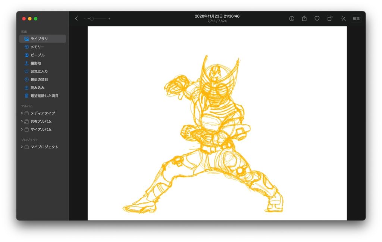The height and width of the screenshot is (242, 382).
Task: Click the 最近の項目 clock icon
Action: pyautogui.click(x=26, y=80)
